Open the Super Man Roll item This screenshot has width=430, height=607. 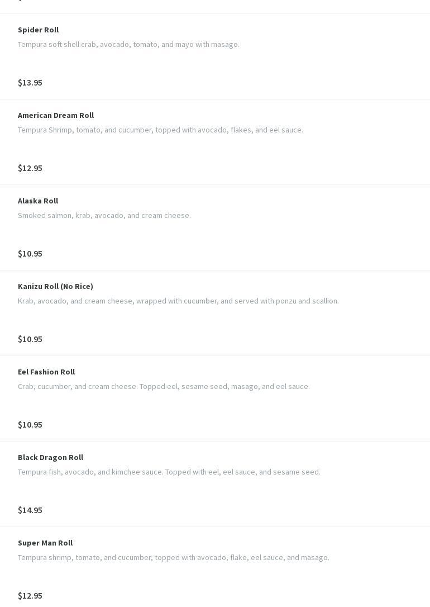coord(45,543)
